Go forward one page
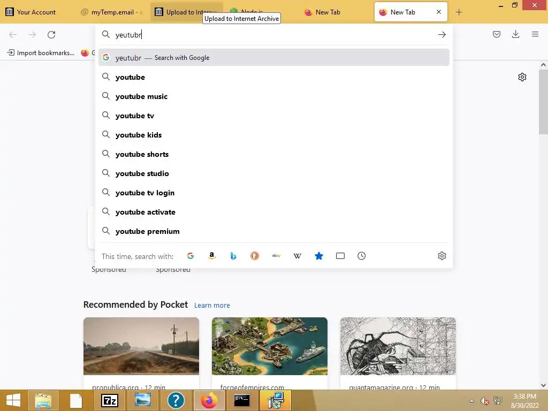Screen dimensions: 548x411 32,35
